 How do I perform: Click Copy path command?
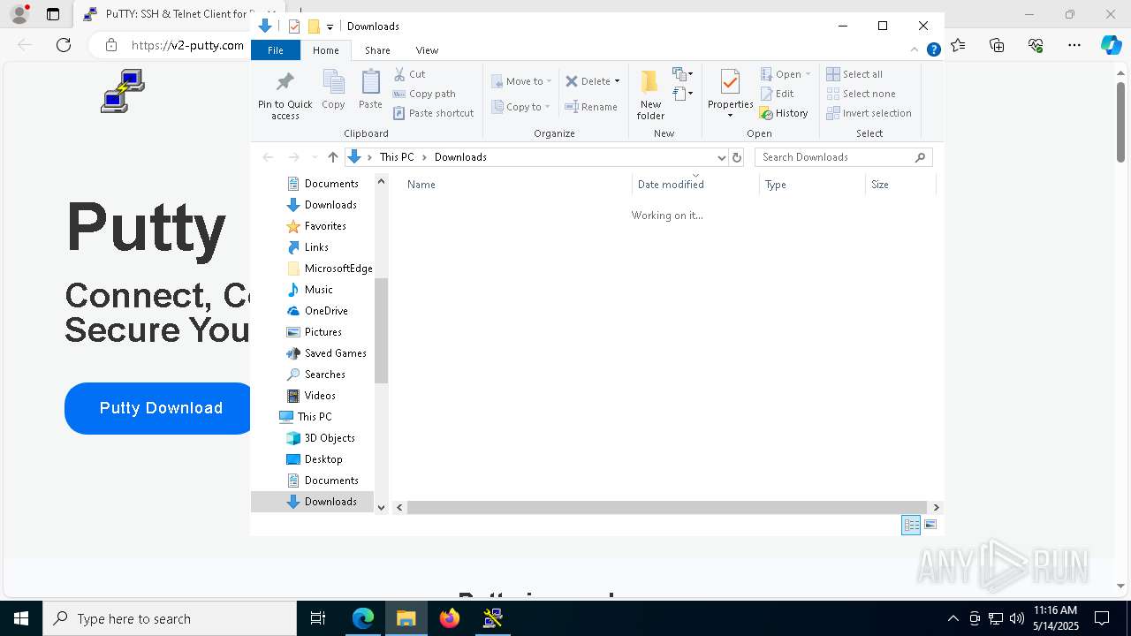click(424, 94)
